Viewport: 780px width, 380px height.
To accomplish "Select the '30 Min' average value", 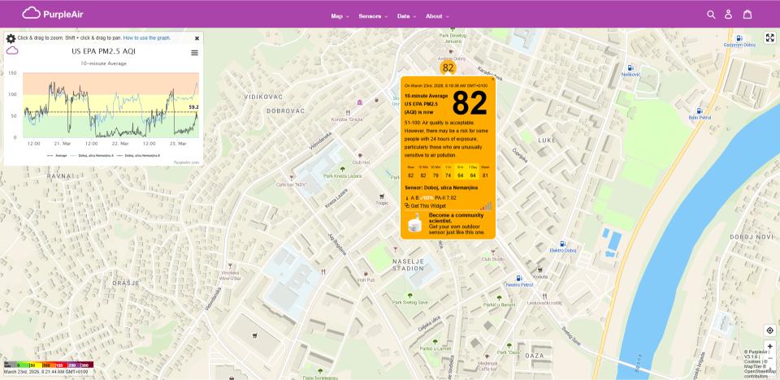I will 435,171.
